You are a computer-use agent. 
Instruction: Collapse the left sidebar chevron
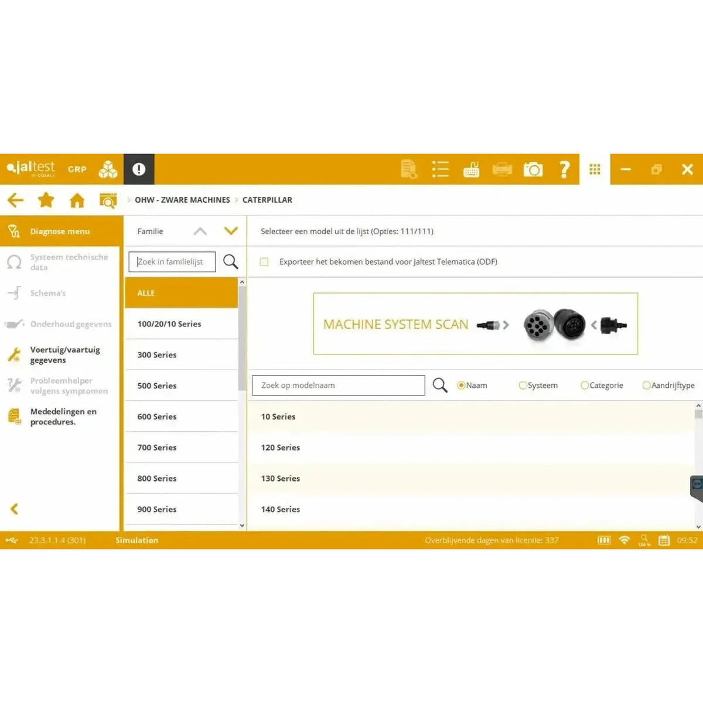point(15,509)
